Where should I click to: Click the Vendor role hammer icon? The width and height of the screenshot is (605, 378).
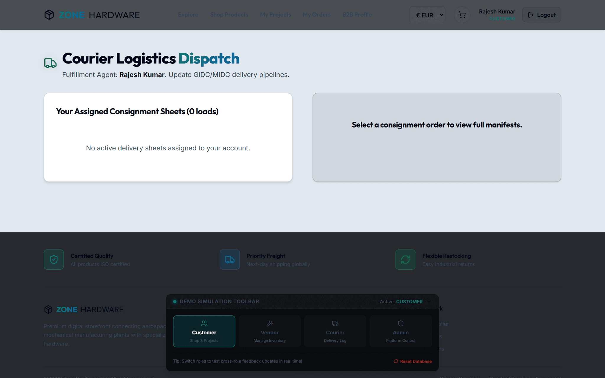tap(269, 323)
